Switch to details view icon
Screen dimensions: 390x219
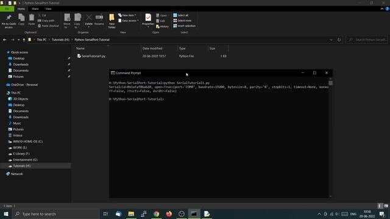click(x=380, y=206)
